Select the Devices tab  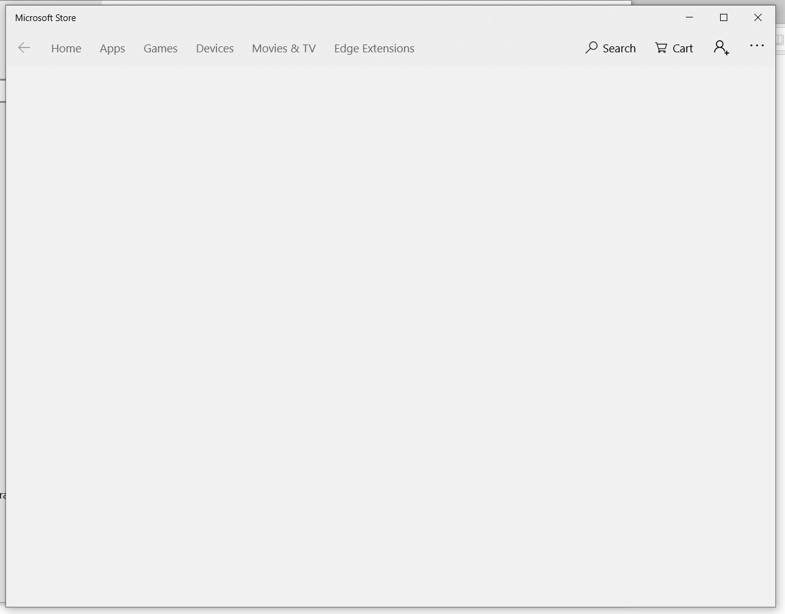coord(215,49)
